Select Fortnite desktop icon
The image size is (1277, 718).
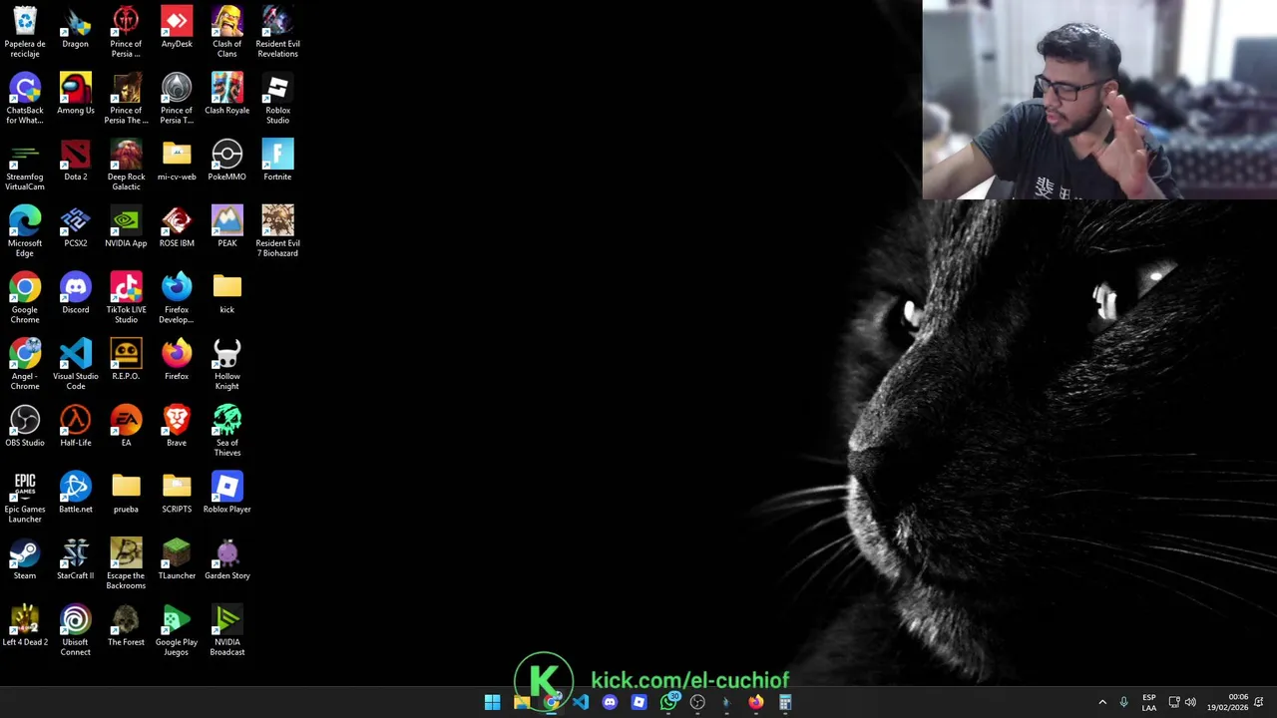277,161
